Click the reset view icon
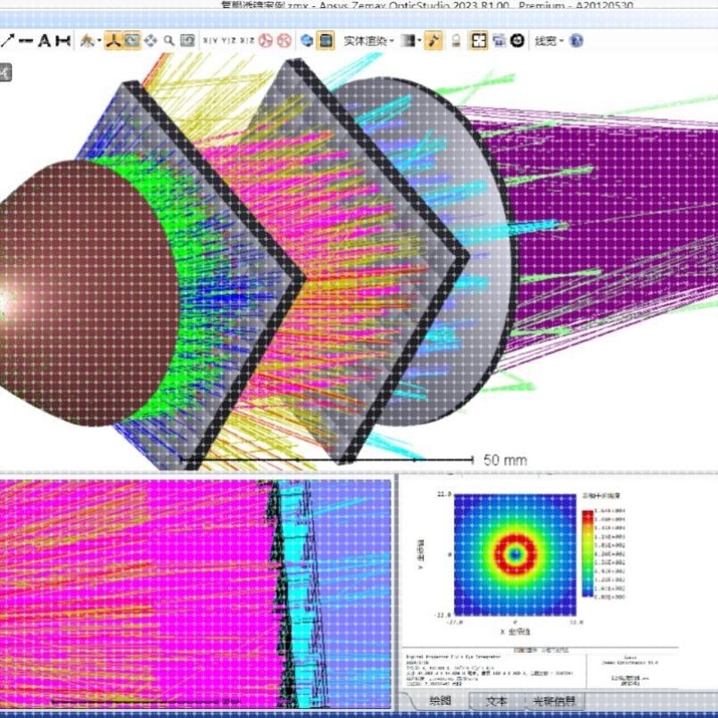The height and width of the screenshot is (718, 718). (x=187, y=41)
